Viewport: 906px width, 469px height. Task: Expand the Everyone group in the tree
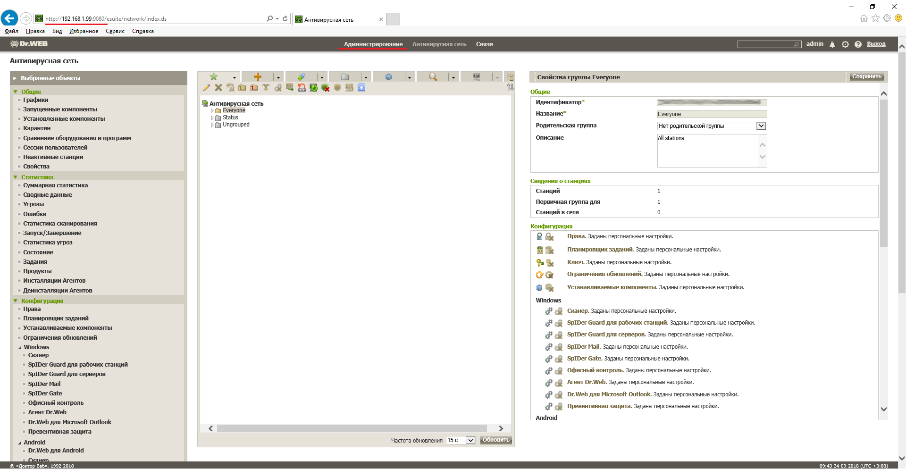pos(212,111)
